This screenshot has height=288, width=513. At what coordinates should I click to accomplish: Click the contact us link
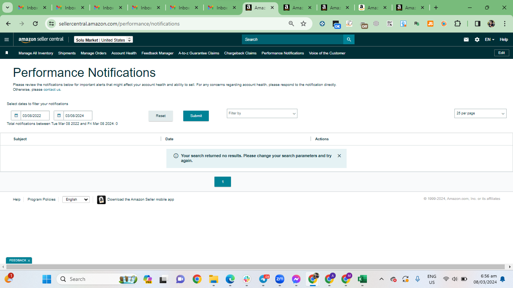coord(51,90)
